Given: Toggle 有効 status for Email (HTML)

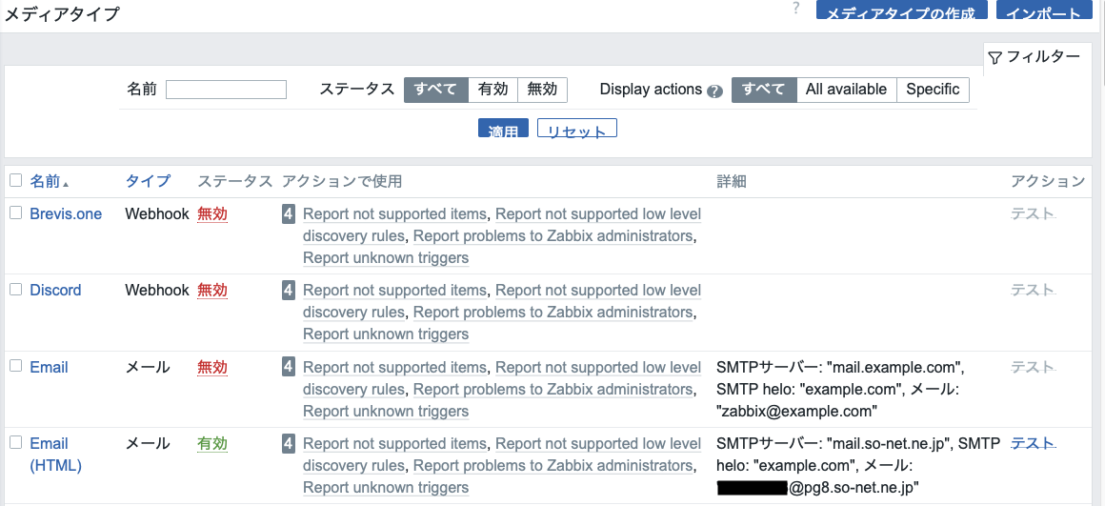Looking at the screenshot, I should point(212,444).
